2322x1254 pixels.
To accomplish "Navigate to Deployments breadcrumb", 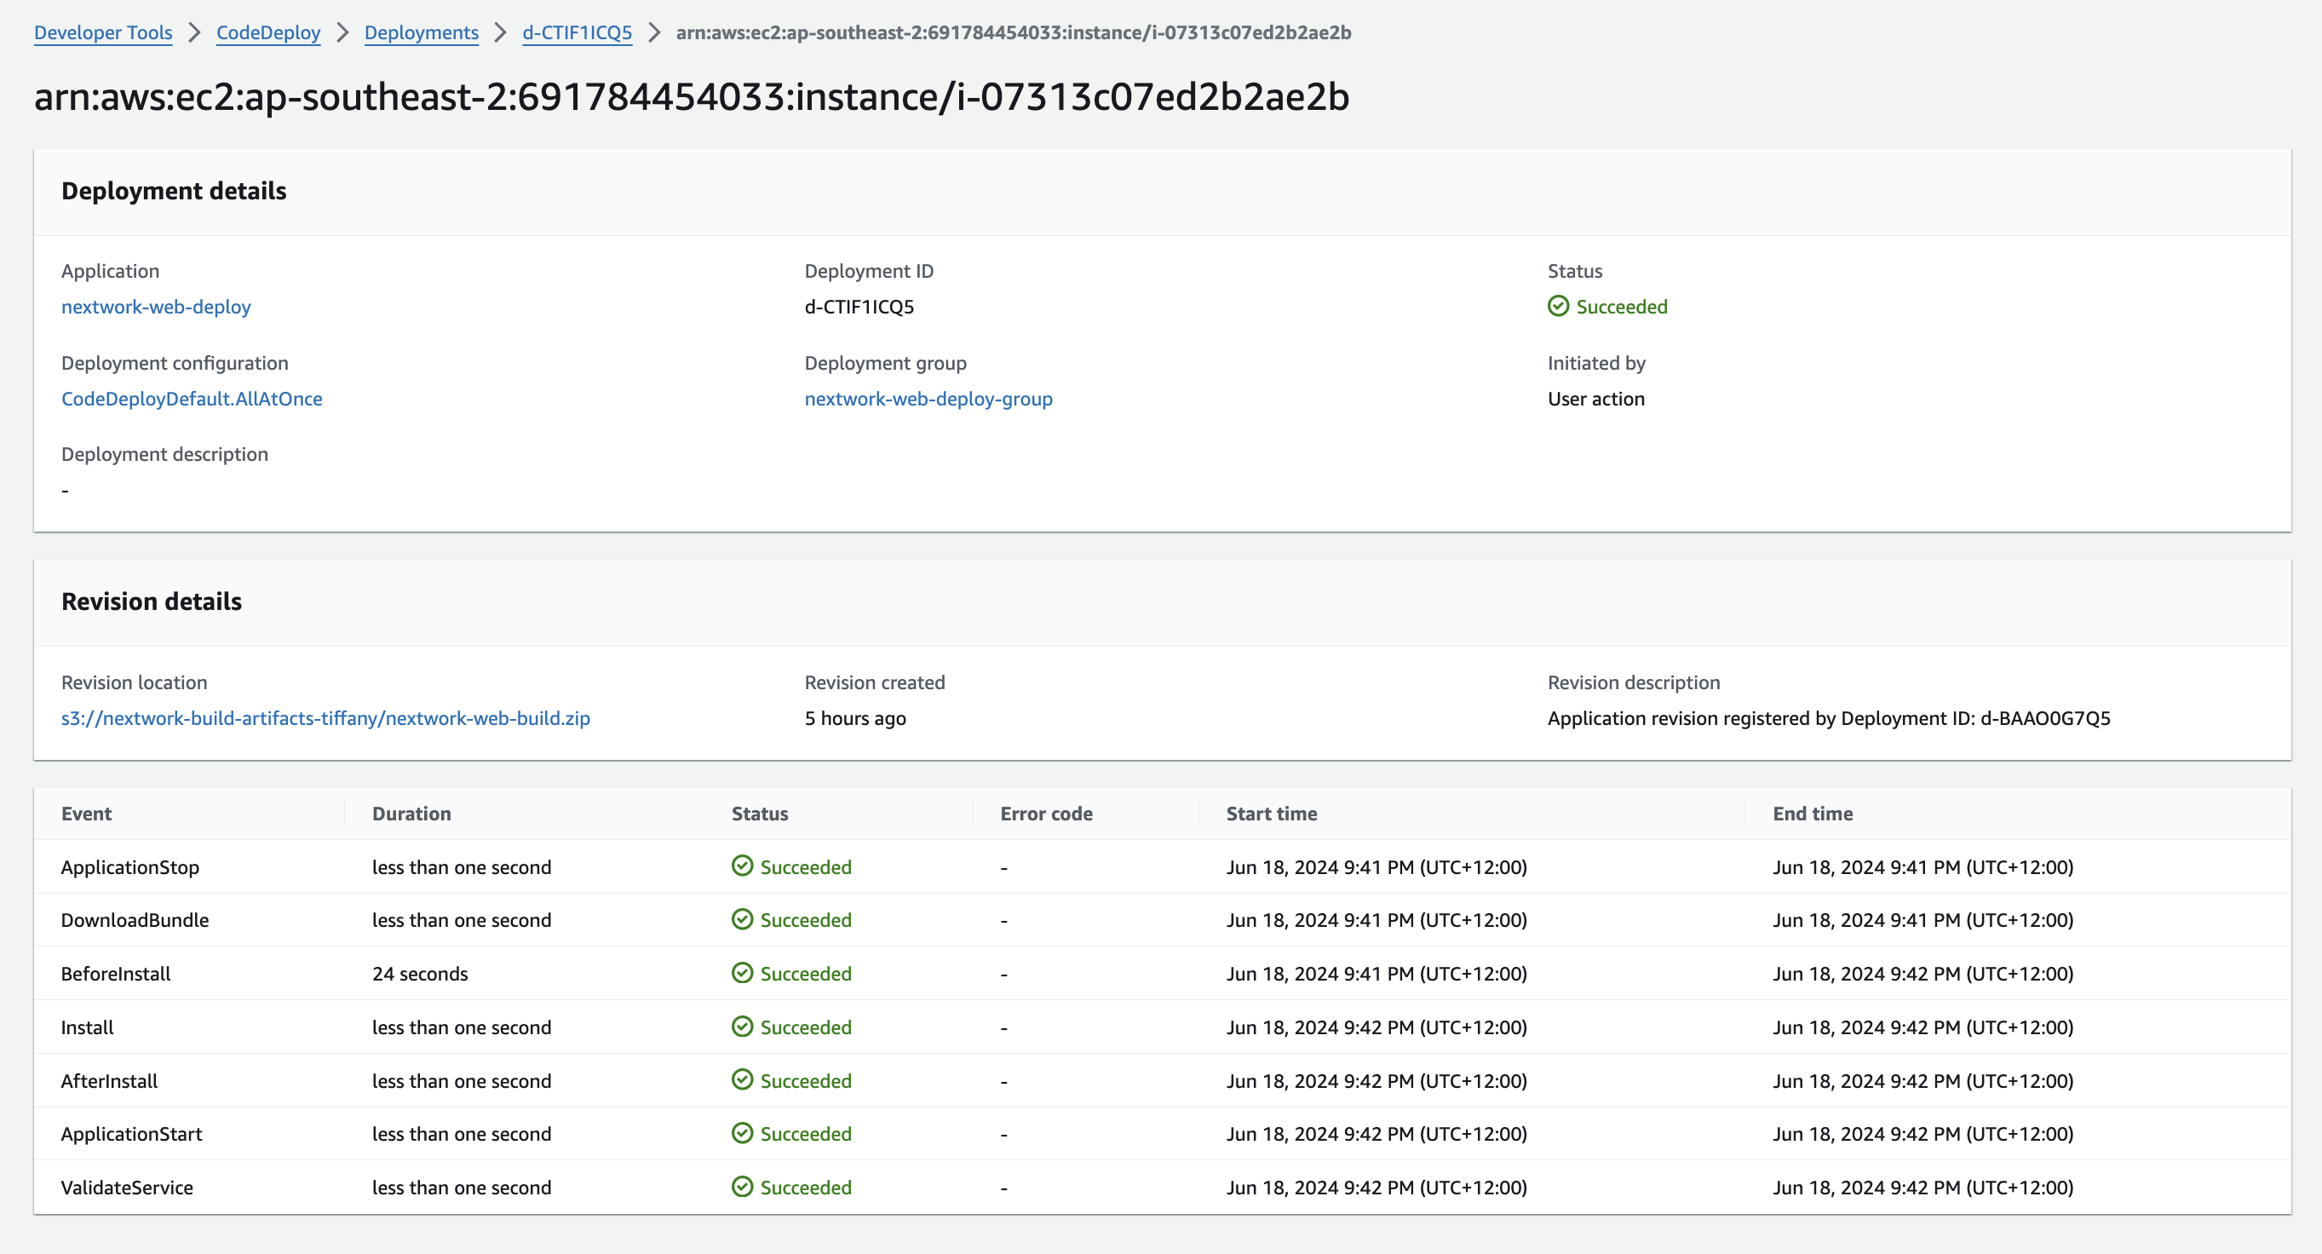I will (421, 32).
